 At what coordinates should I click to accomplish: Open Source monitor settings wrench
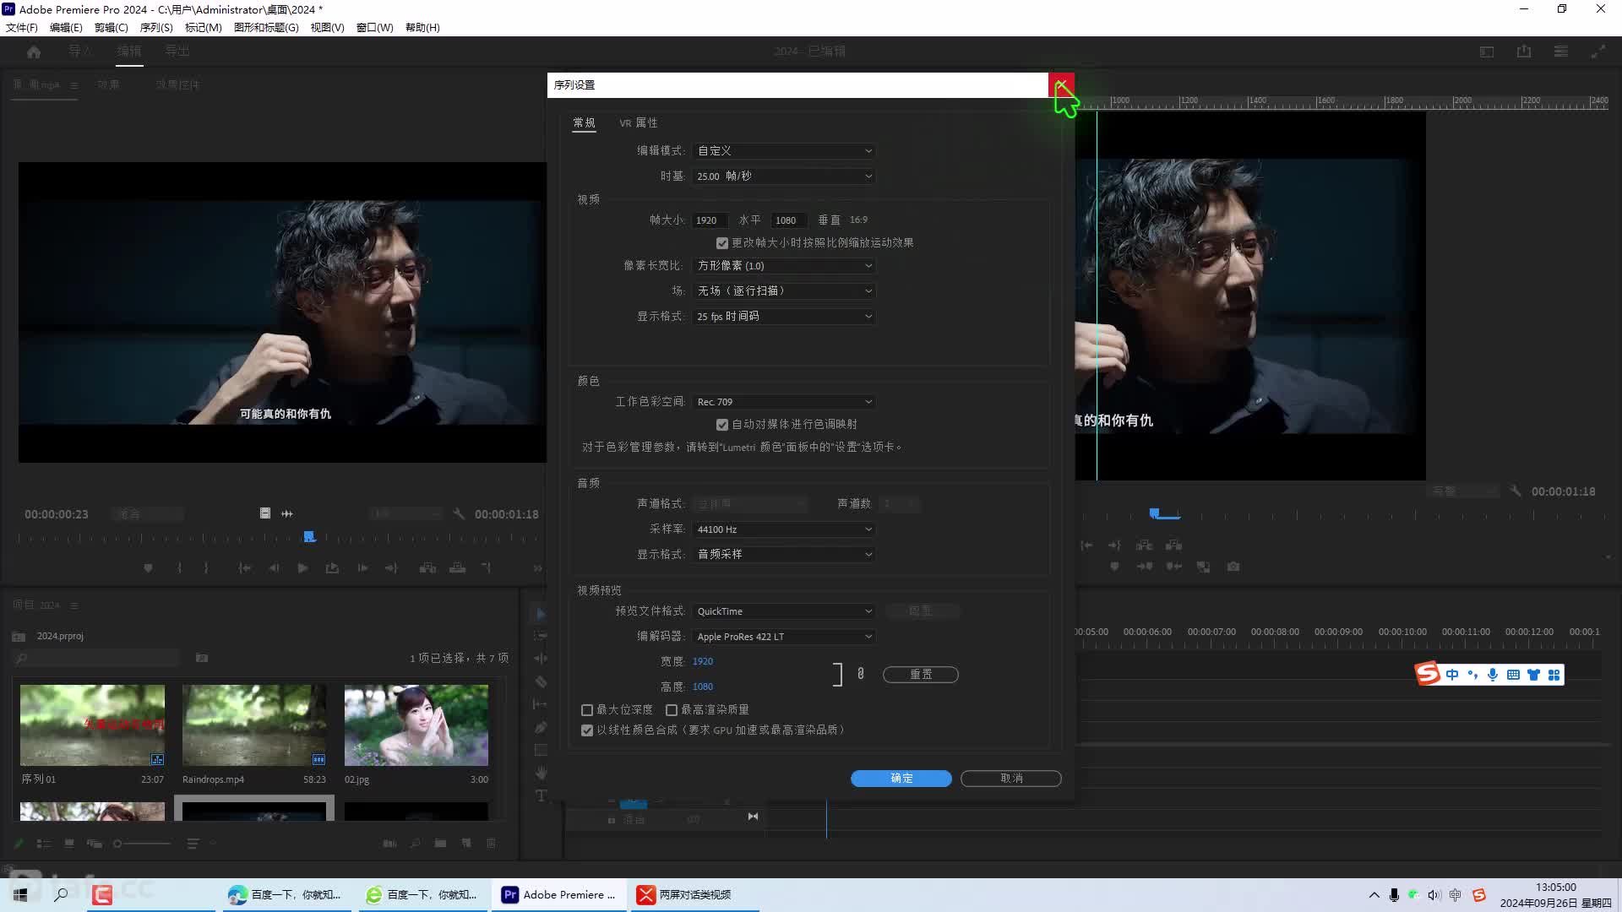coord(459,513)
